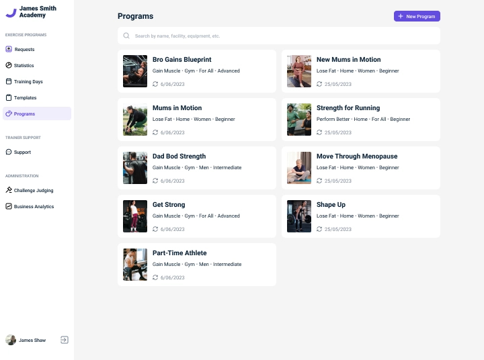484x360 pixels.
Task: Go to the Programs menu item
Action: coord(37,114)
